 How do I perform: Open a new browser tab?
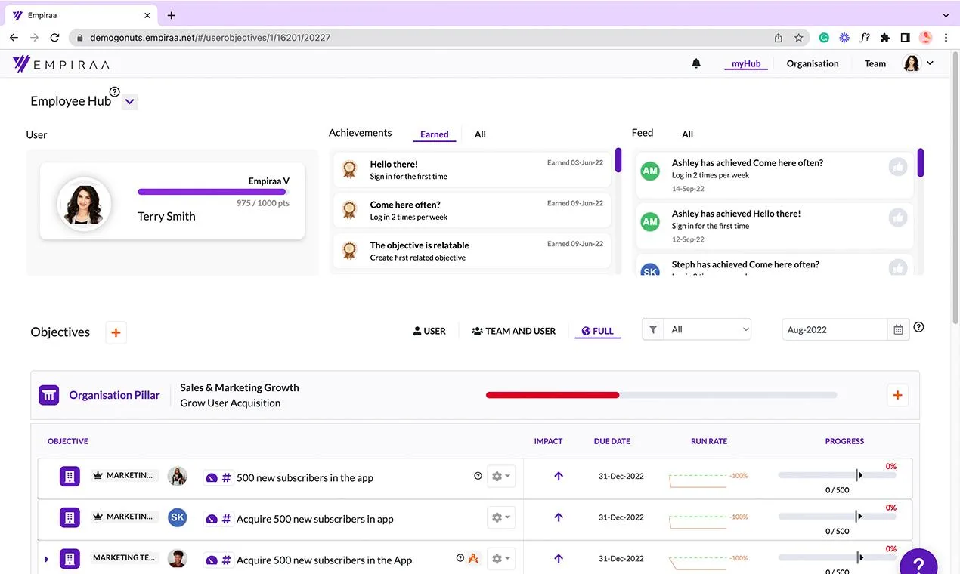pyautogui.click(x=172, y=15)
